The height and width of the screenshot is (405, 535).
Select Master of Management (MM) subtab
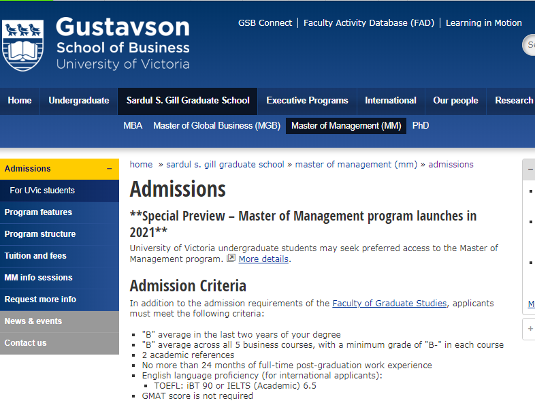coord(346,126)
